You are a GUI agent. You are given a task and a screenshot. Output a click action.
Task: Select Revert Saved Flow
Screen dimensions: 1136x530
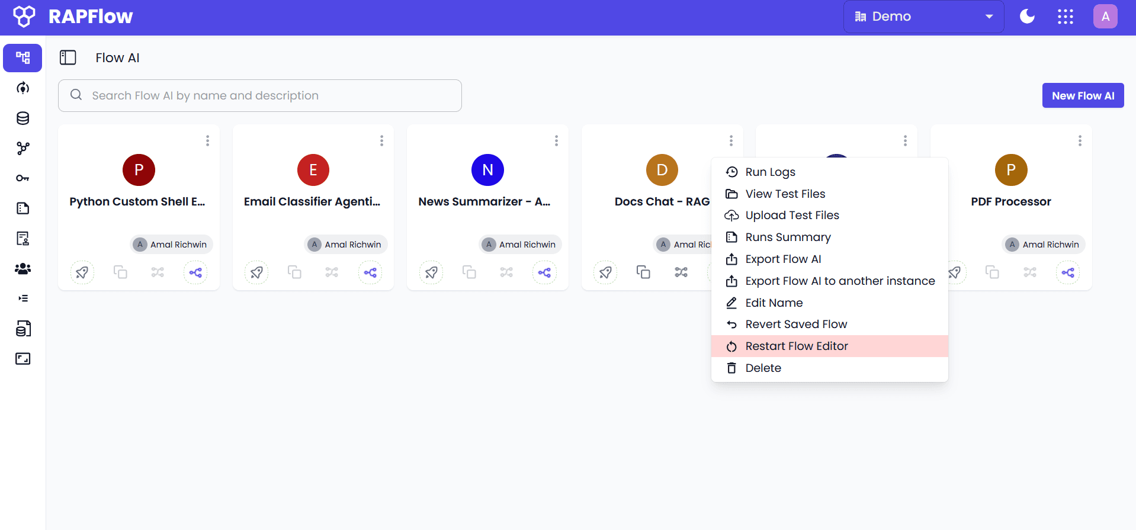[x=829, y=325]
